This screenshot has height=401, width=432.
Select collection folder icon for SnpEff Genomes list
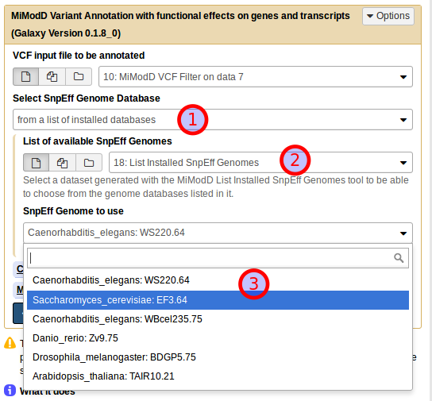click(89, 163)
